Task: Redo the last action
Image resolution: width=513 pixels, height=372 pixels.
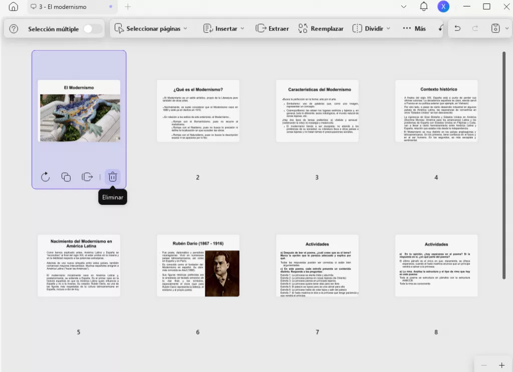Action: pos(475,29)
